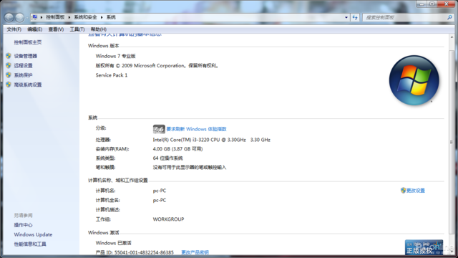
Task: Click the product ID 55041-001-4832254-86385
Action: tap(144, 252)
